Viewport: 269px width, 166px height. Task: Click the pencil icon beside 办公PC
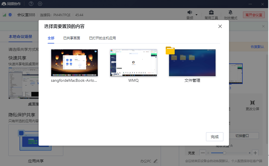tap(156, 161)
